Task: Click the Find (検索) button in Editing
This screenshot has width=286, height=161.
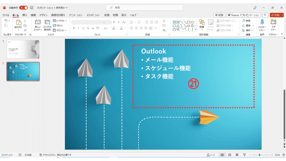Action: pos(246,21)
